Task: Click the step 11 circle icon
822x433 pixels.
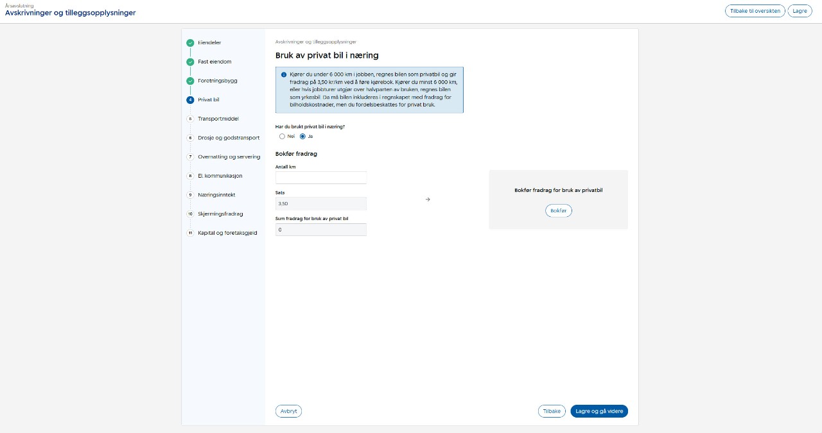Action: 190,233
